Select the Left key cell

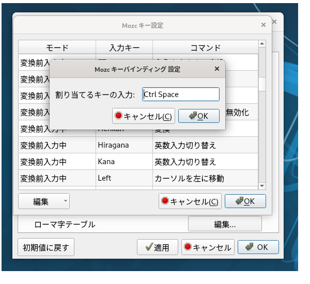coord(125,178)
